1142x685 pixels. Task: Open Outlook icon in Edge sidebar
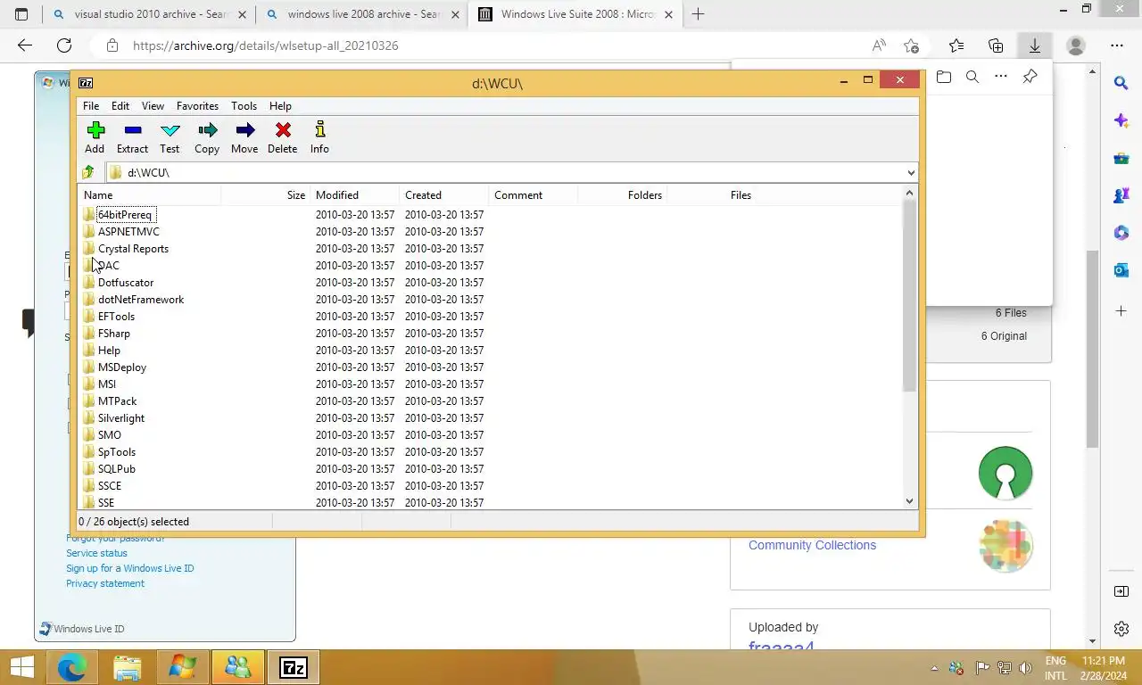1121,270
